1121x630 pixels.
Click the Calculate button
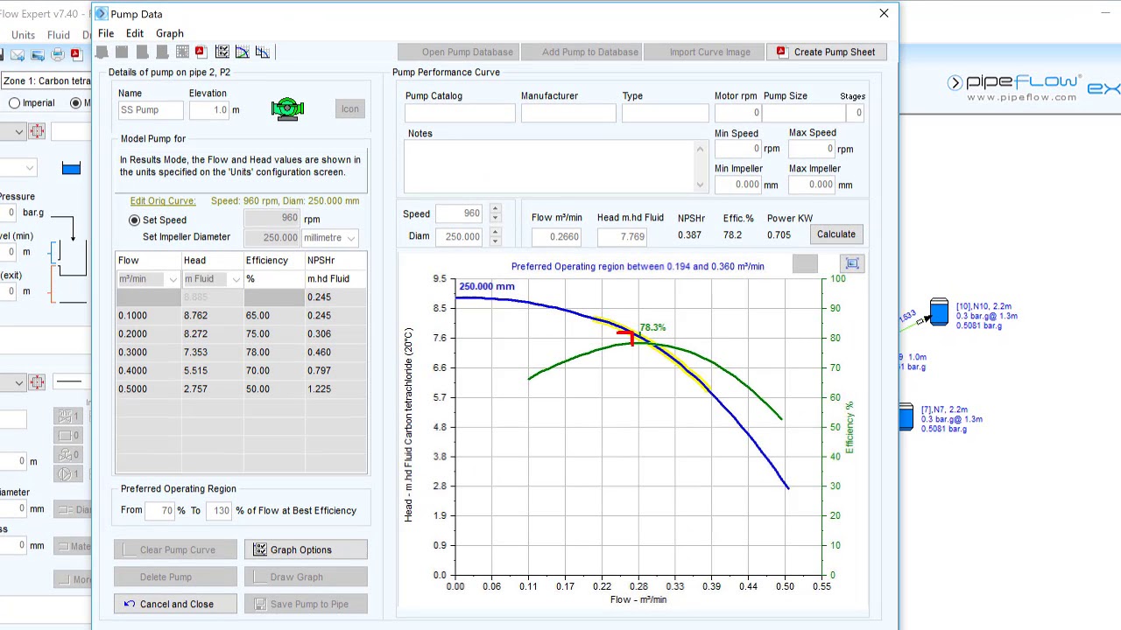pos(836,234)
